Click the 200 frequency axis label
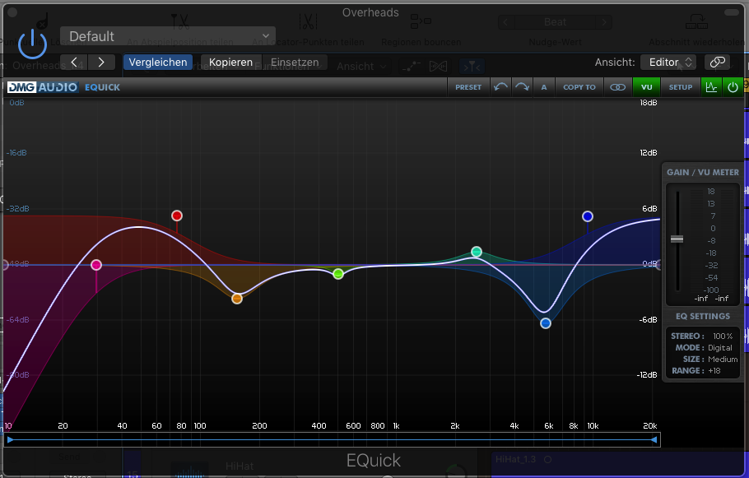Screen dimensions: 749x478 (x=259, y=426)
